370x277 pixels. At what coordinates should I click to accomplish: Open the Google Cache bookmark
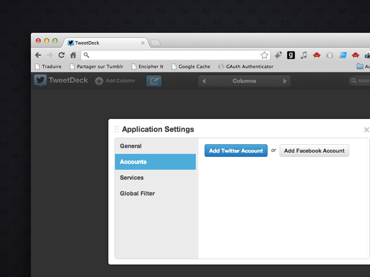(191, 67)
